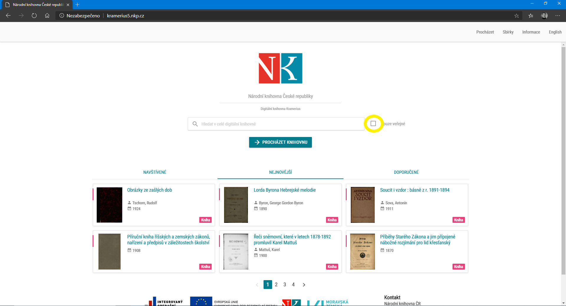Open new browser tab plus icon
Image resolution: width=566 pixels, height=306 pixels.
78,5
